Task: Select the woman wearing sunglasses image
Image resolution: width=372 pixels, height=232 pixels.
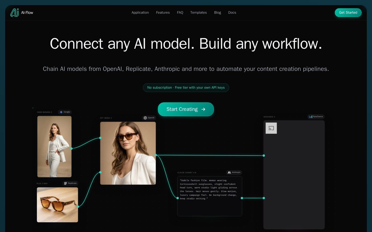Action: (x=128, y=153)
